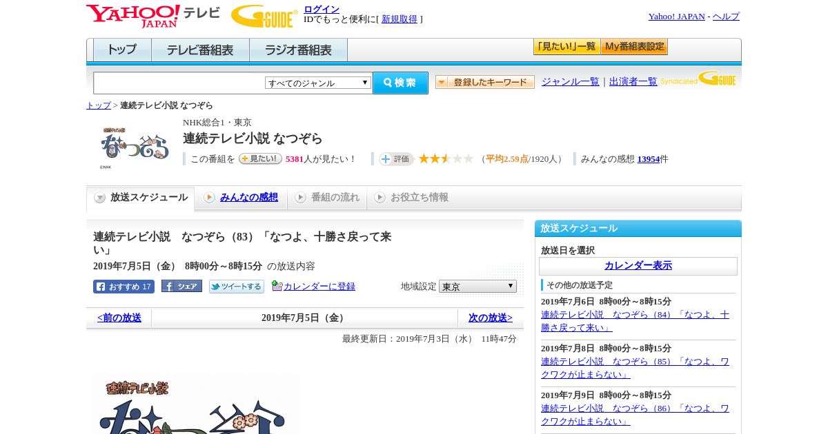Click the Syndicated G-GUIDE logo
This screenshot has height=434, width=828.
(x=698, y=79)
